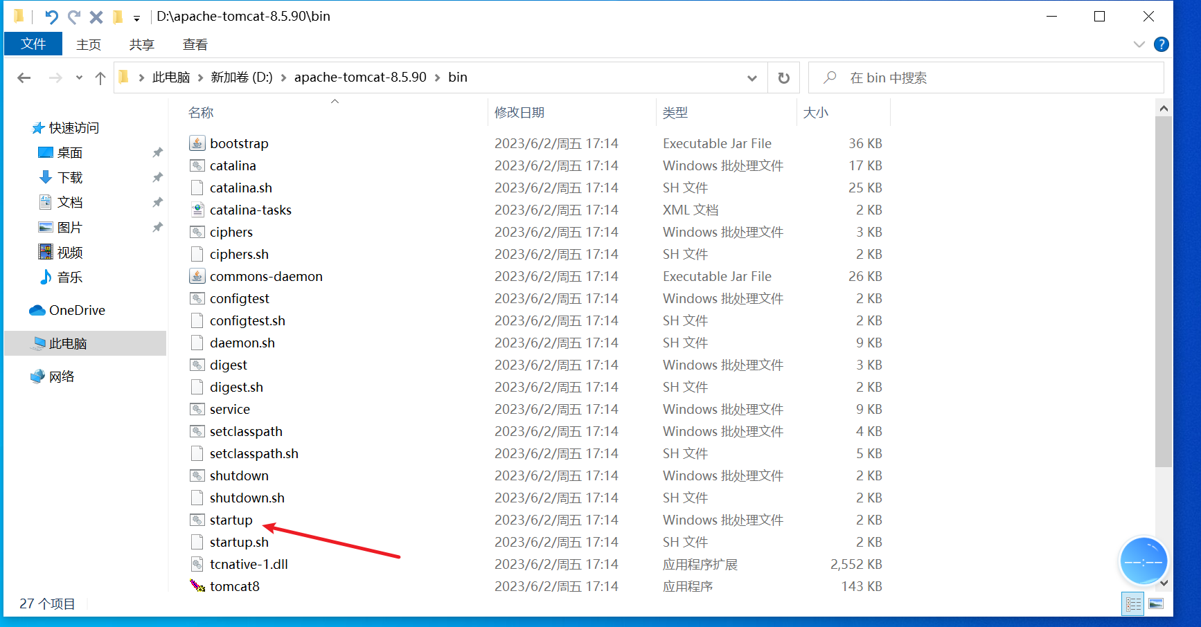Expand the ribbon with the chevron
The height and width of the screenshot is (627, 1201).
click(1139, 44)
